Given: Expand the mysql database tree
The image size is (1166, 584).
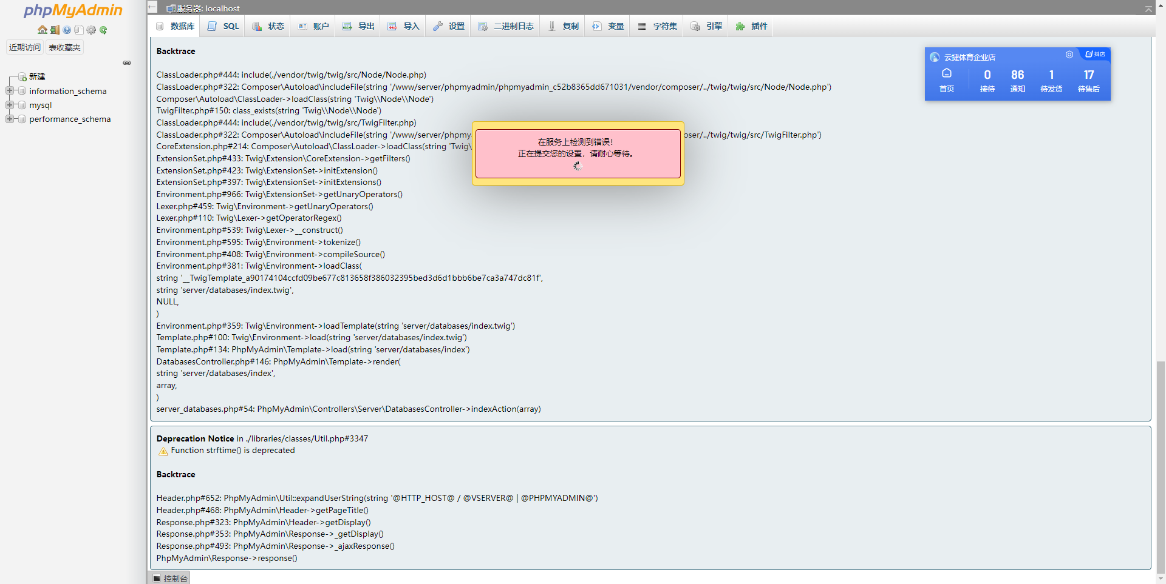Looking at the screenshot, I should coord(10,105).
